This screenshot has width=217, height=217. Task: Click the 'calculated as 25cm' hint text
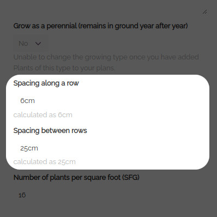[x=45, y=162]
